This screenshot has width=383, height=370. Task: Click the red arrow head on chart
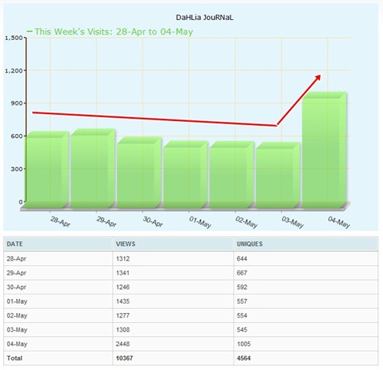pyautogui.click(x=317, y=78)
